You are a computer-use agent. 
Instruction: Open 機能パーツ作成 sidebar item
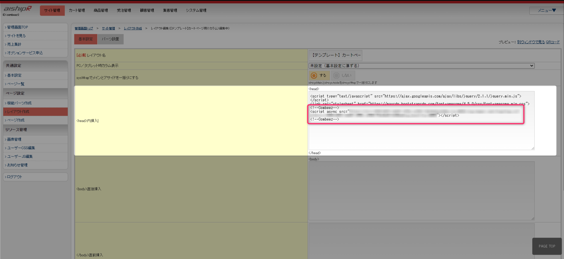(x=35, y=103)
